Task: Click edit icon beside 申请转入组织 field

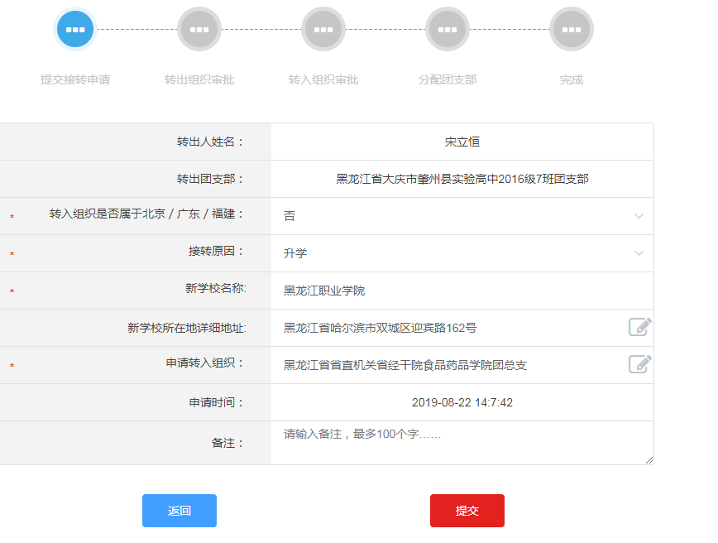Action: [639, 364]
